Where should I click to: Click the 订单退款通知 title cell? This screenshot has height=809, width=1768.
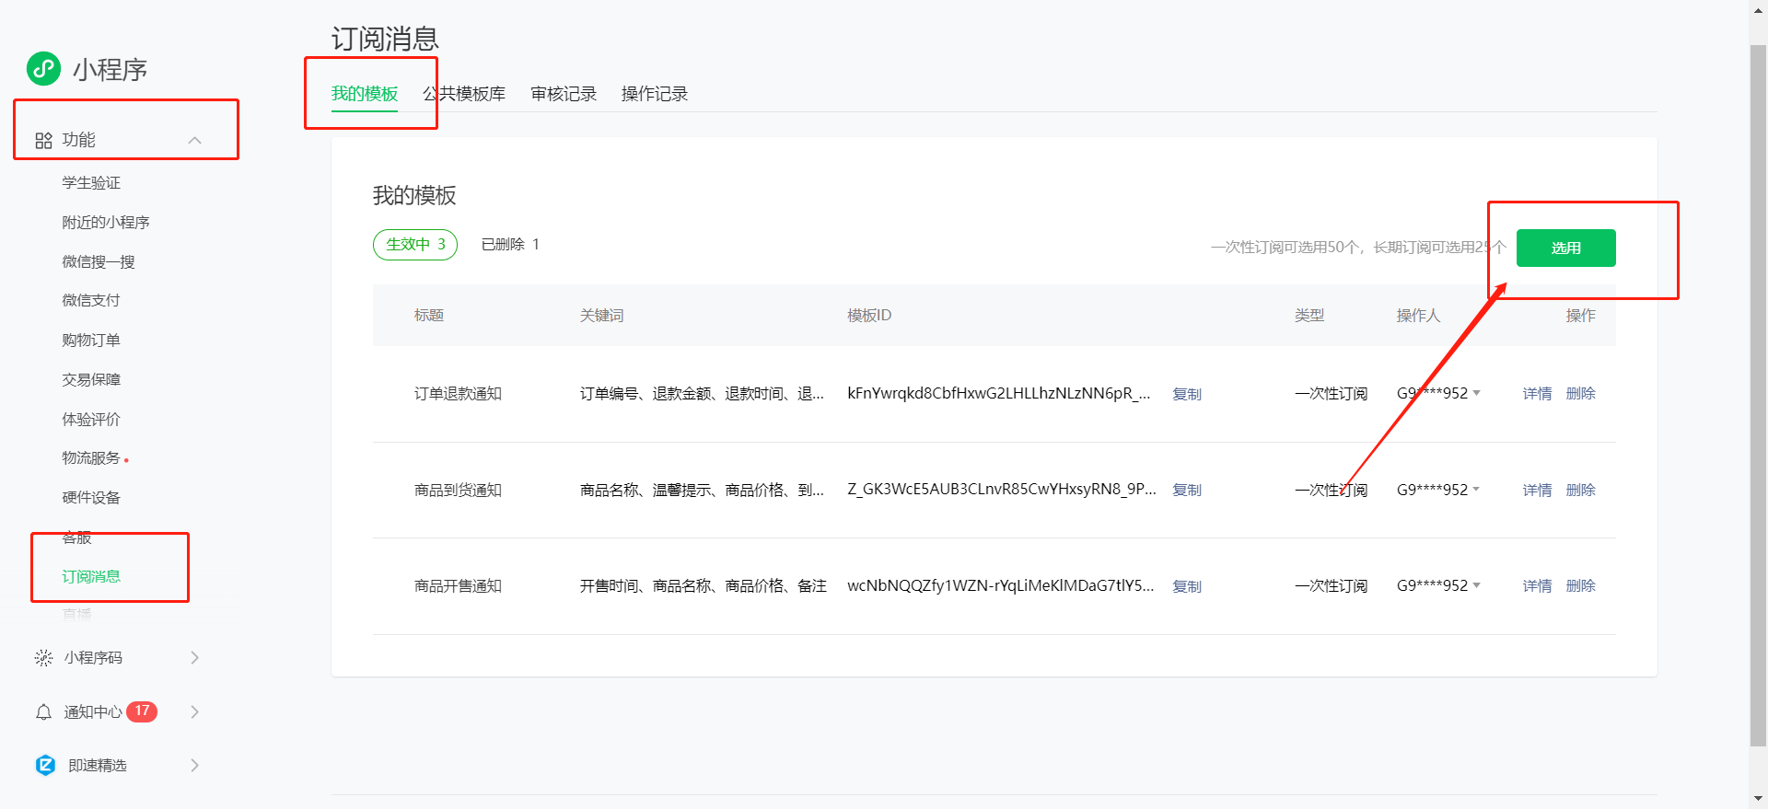coord(458,394)
